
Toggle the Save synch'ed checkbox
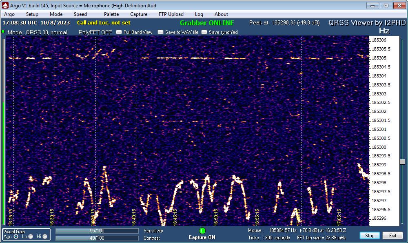point(204,32)
